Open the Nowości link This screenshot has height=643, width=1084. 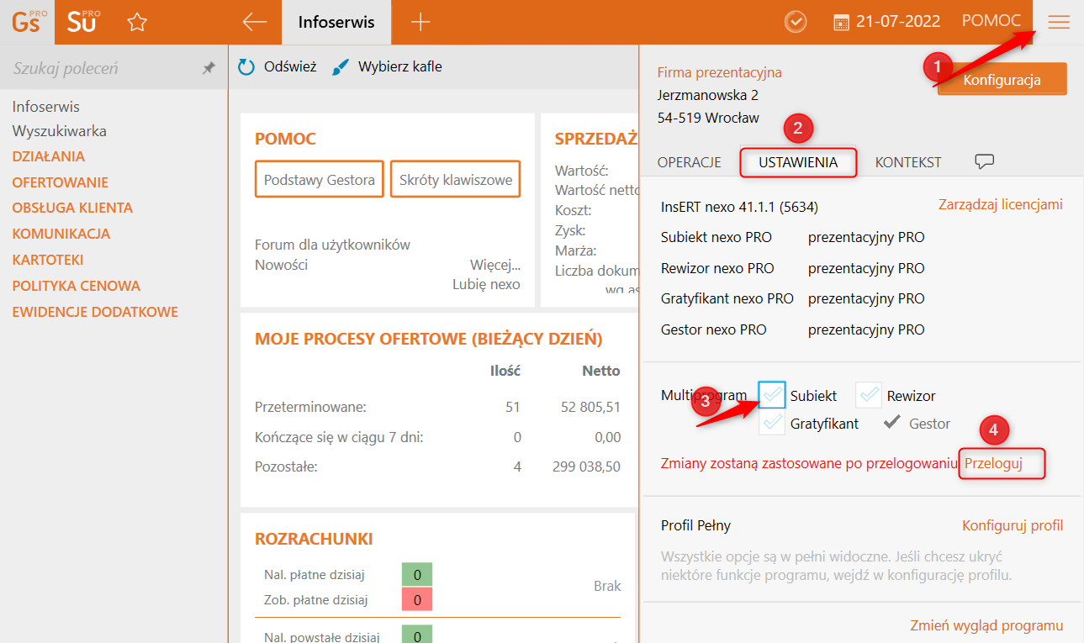pos(281,265)
